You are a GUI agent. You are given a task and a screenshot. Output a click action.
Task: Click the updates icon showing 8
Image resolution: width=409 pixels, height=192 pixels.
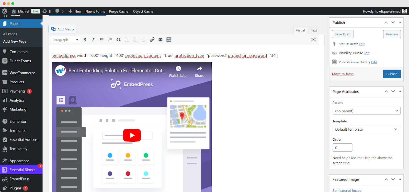[x=45, y=11]
